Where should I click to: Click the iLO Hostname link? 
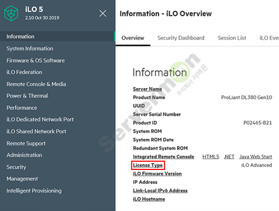point(149,199)
